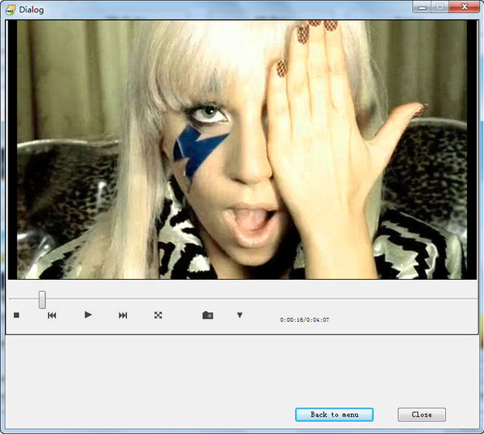Skip to the next track
This screenshot has height=434, width=484.
123,315
